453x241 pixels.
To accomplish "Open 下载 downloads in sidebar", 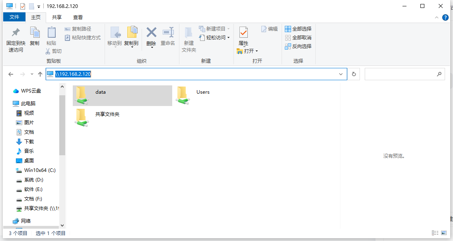I will [x=25, y=142].
